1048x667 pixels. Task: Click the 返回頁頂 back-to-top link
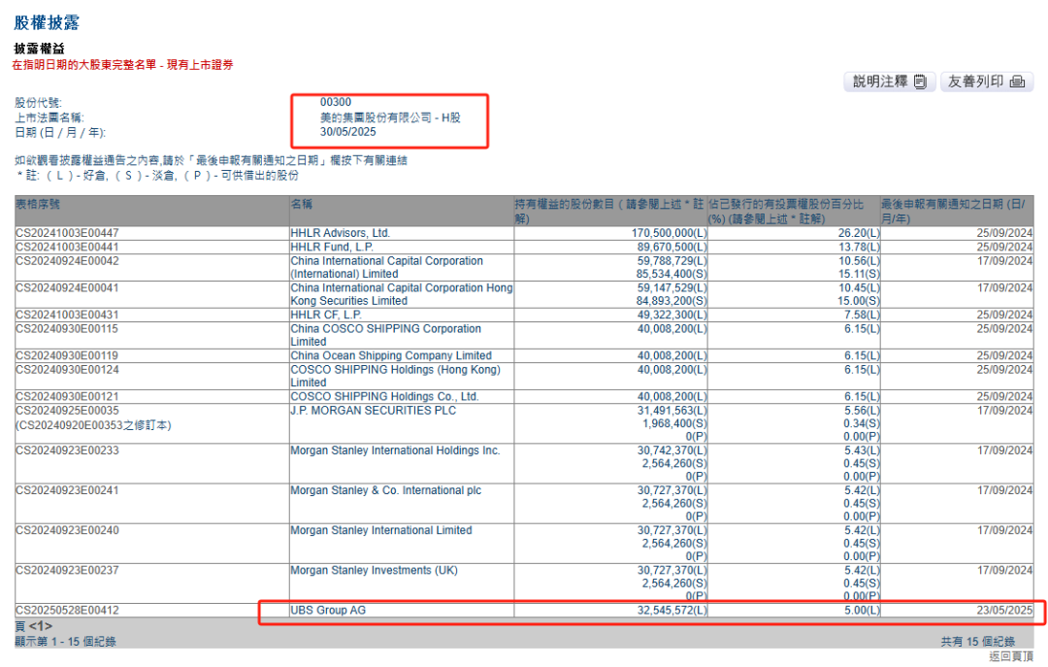1010,656
